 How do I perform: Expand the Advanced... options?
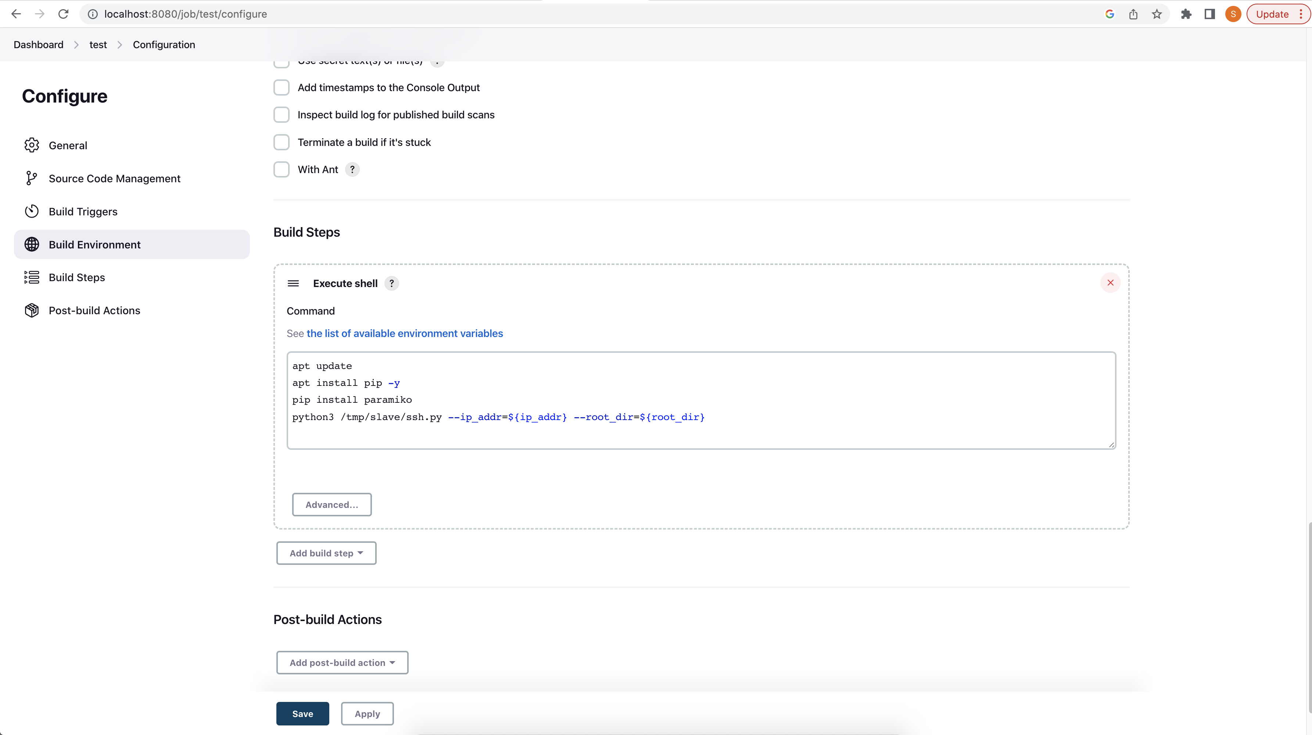point(331,505)
